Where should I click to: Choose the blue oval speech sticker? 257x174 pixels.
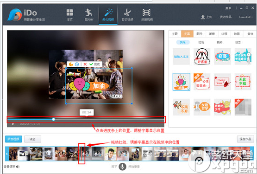pos(222,56)
